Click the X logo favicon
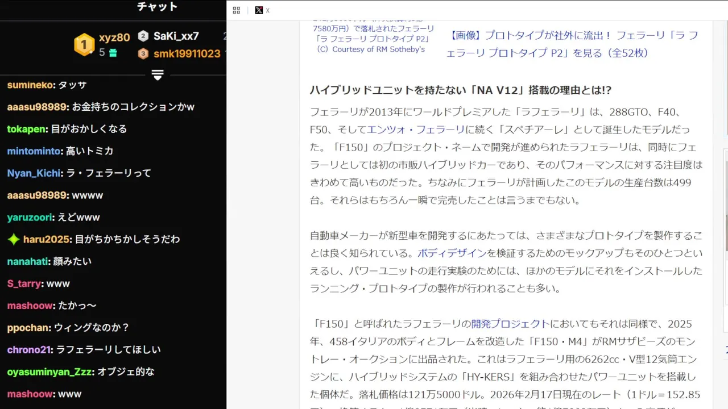 tap(259, 10)
